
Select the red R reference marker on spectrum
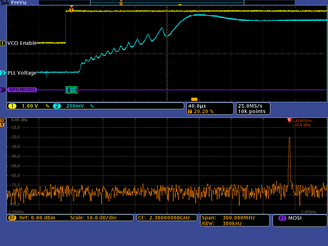pos(289,120)
